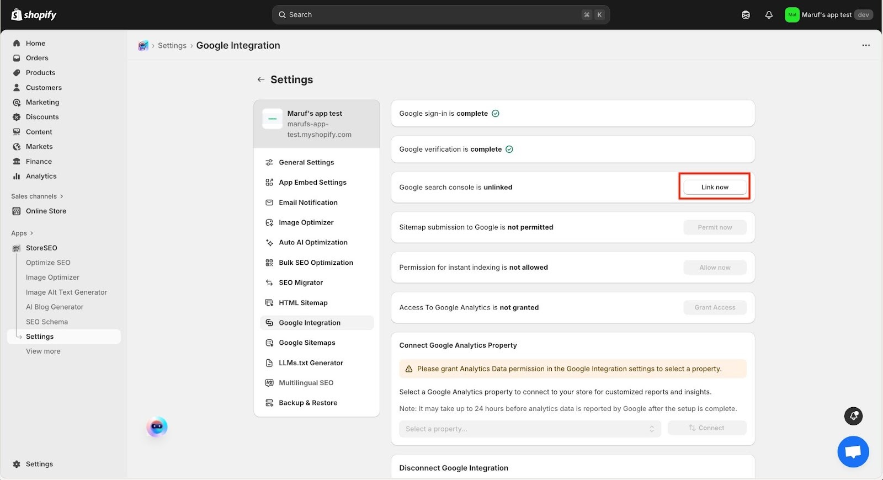Image resolution: width=883 pixels, height=480 pixels.
Task: Click View more under StoreSEO
Action: tap(43, 351)
